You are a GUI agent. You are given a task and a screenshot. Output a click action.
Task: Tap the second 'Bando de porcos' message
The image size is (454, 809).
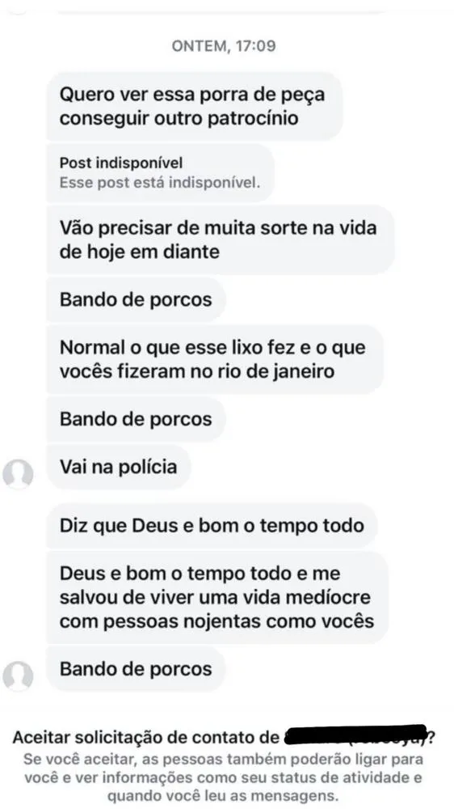136,418
